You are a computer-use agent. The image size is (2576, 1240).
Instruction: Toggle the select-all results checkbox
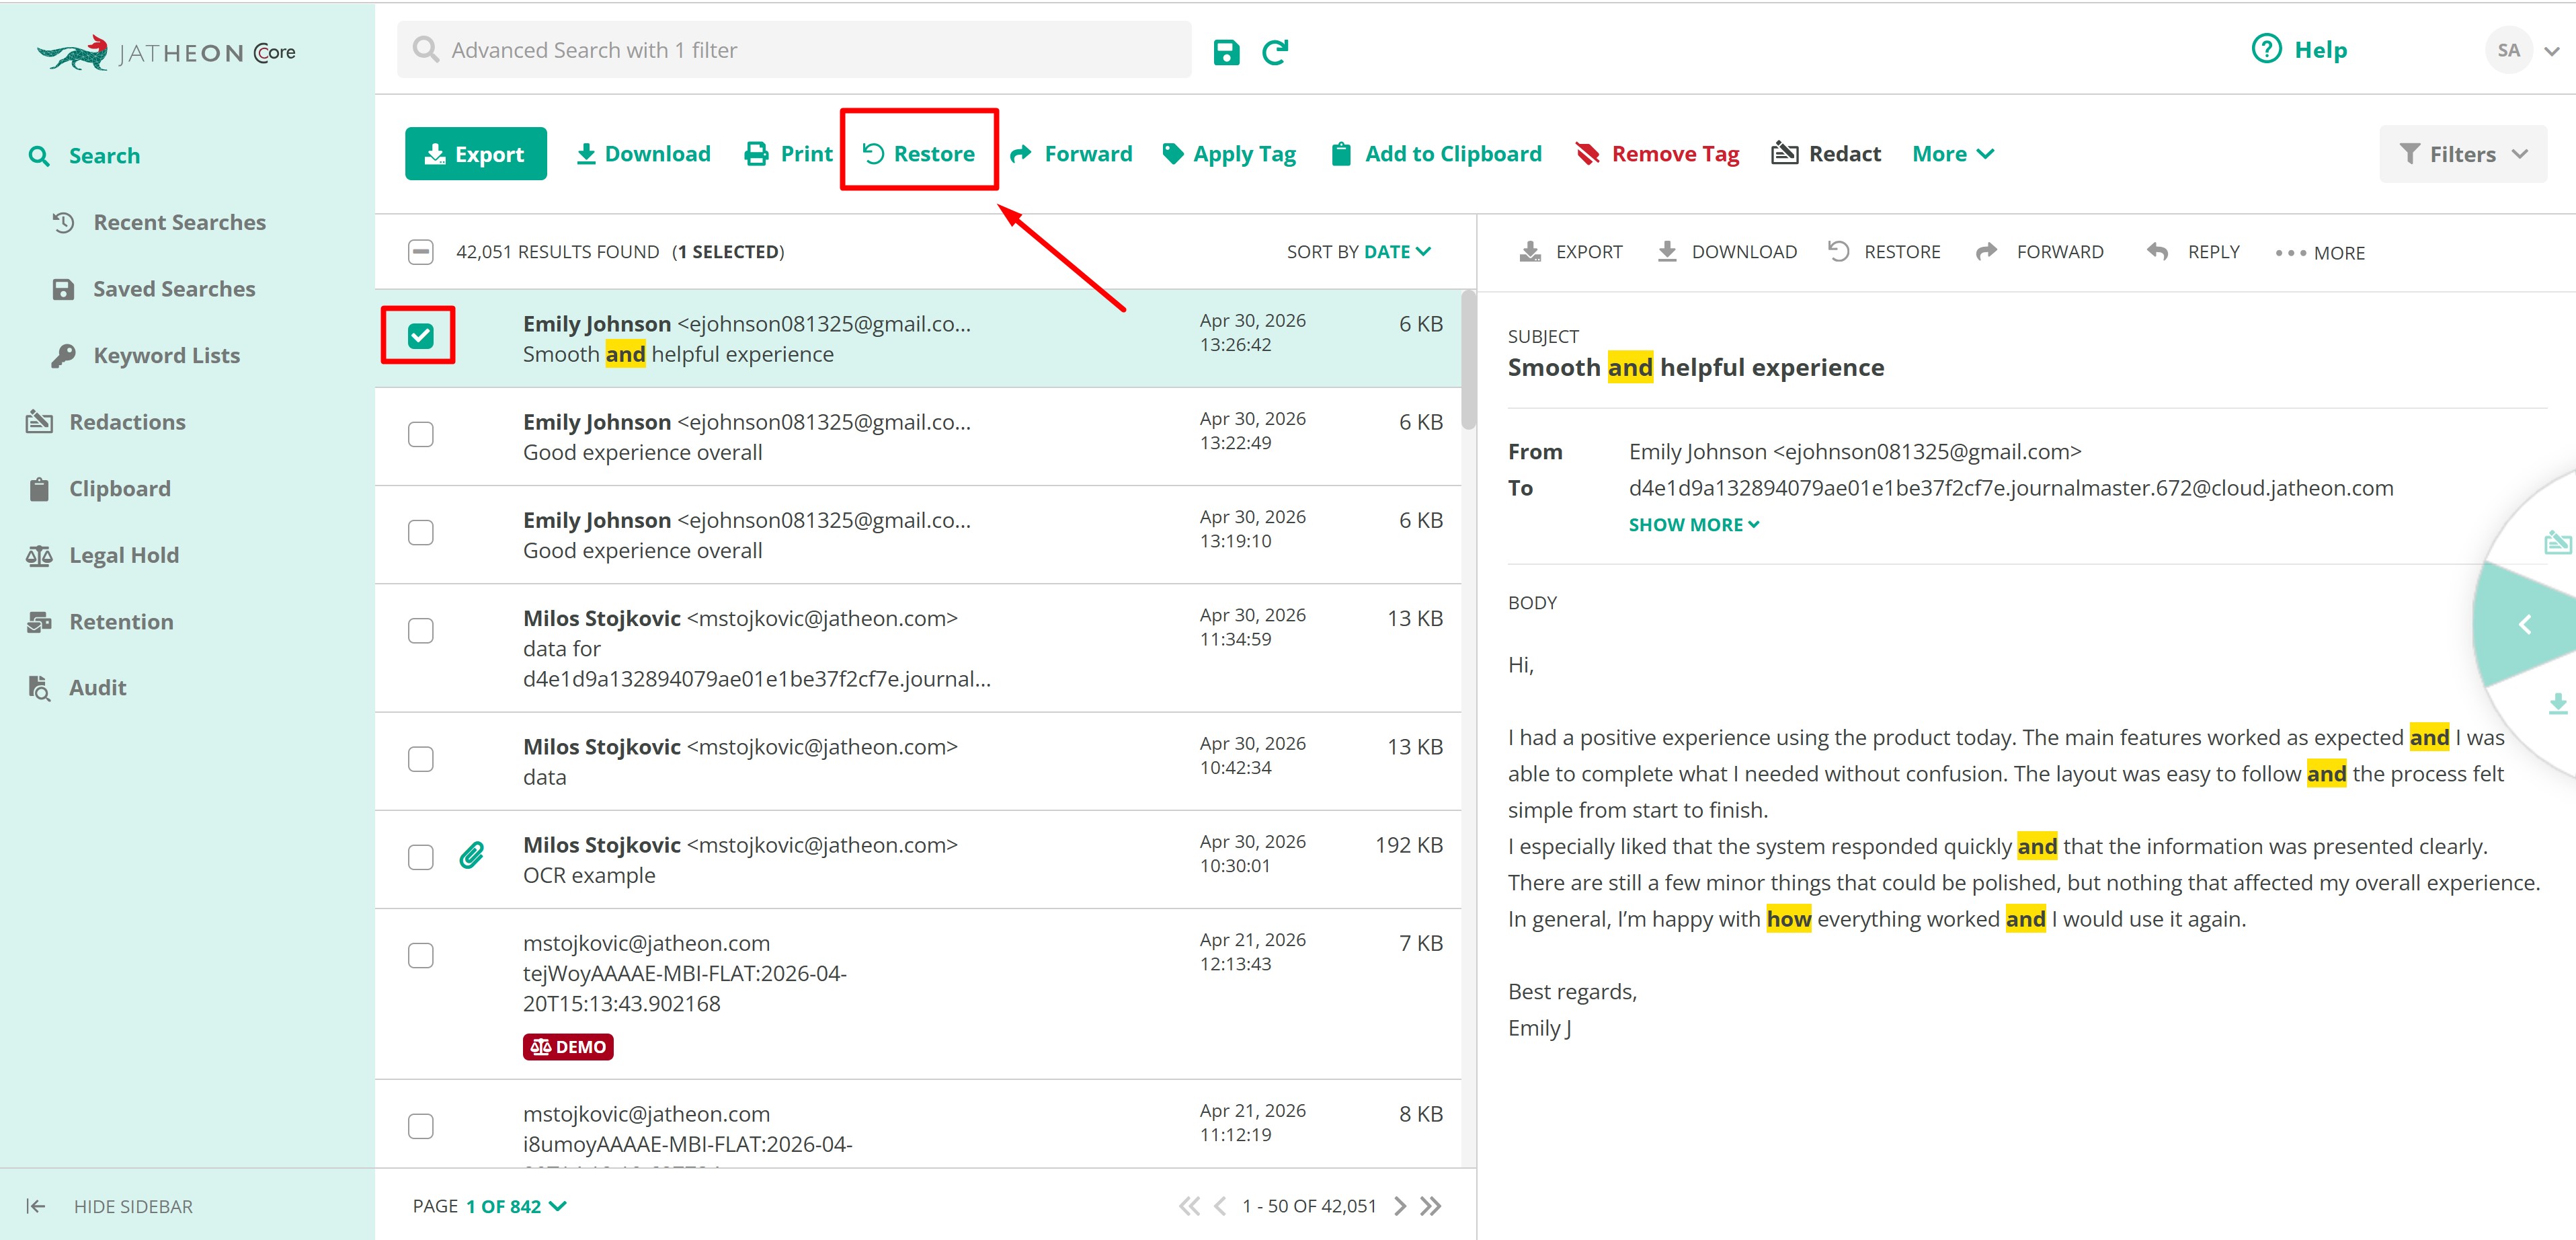[421, 252]
